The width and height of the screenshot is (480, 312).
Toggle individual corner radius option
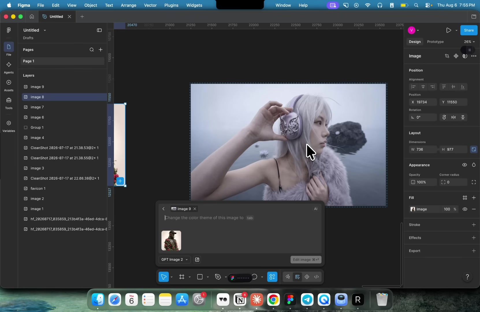474,182
